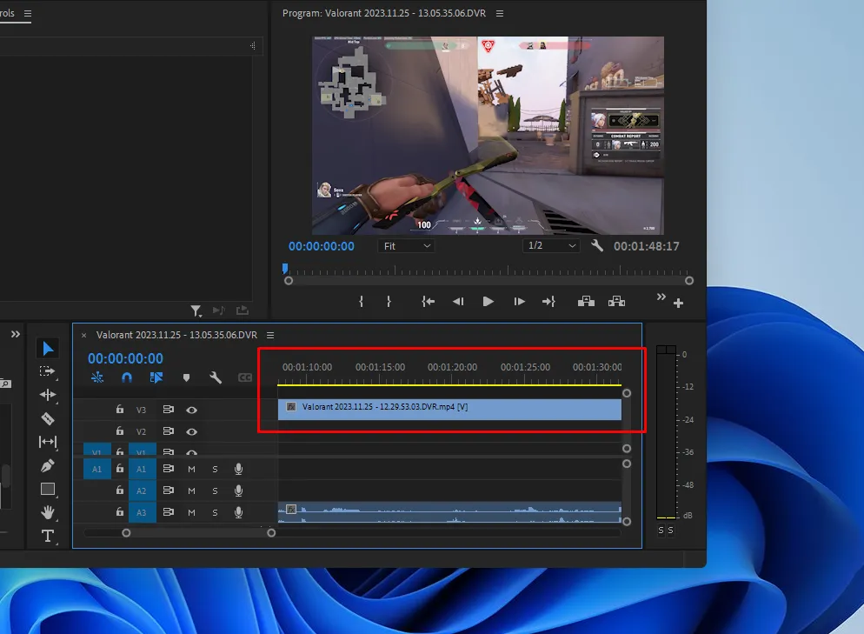Select the Rectangle tool
This screenshot has height=634, width=864.
(x=48, y=489)
